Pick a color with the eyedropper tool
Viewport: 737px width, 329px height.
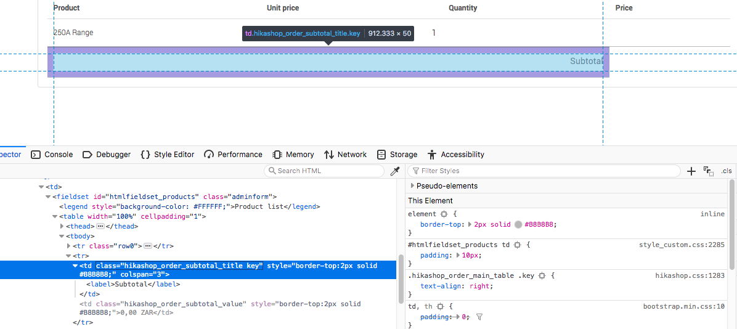tap(396, 171)
